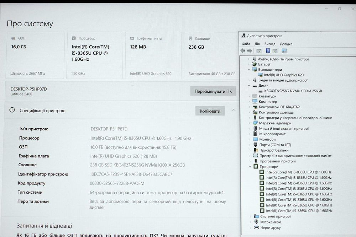Click the Latitude 5400 model text
This screenshot has height=237, width=356.
(21, 94)
